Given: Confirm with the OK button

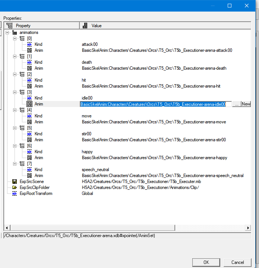Looking at the screenshot, I should [x=206, y=262].
